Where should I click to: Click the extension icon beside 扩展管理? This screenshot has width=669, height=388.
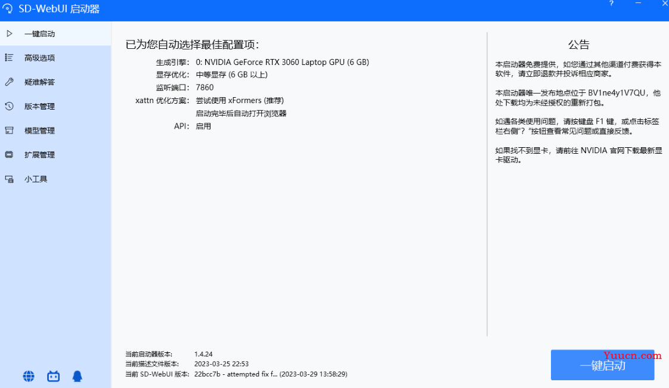click(x=9, y=155)
